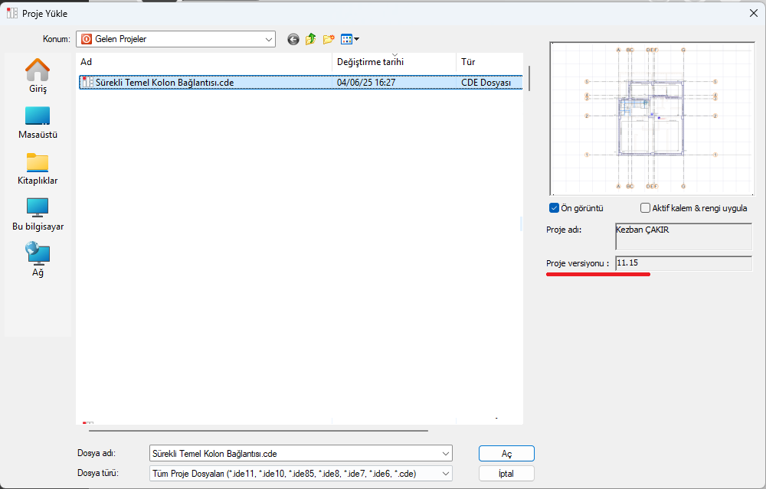This screenshot has height=489, width=766.
Task: Open Giriş in the sidebar
Action: click(x=38, y=76)
